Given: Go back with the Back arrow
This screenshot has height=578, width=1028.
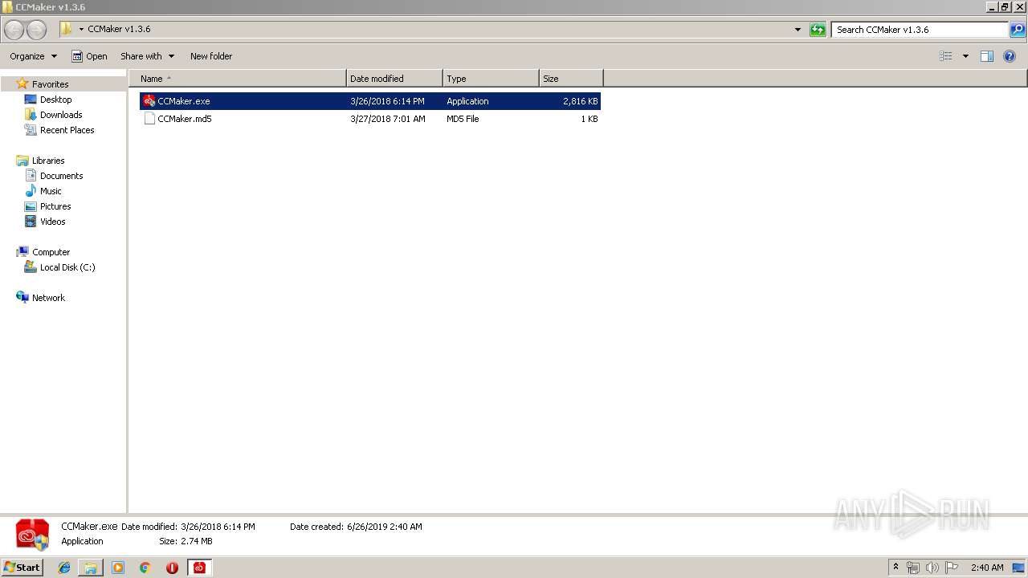Looking at the screenshot, I should (x=14, y=30).
